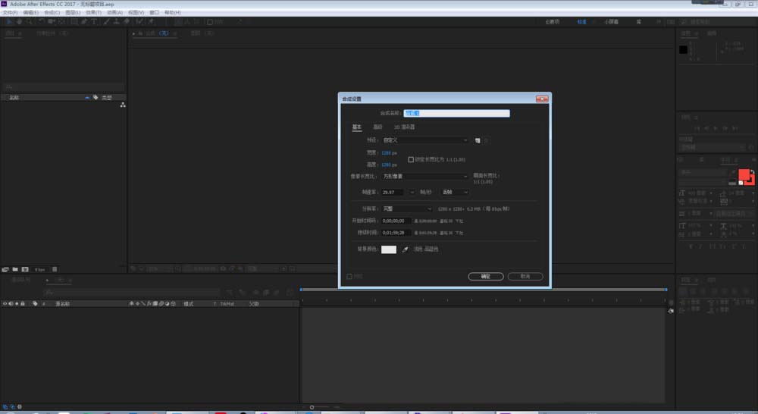Delete selected project item with trash icon
758x414 pixels.
[x=55, y=269]
